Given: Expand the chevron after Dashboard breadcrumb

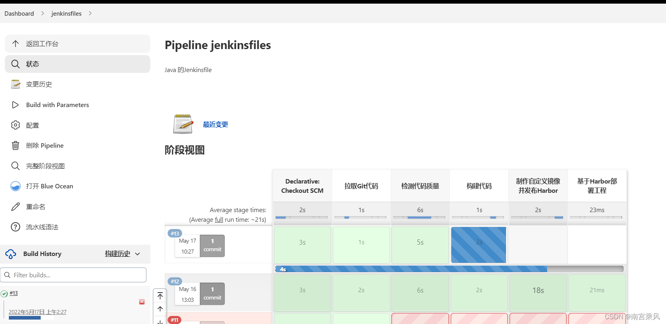Looking at the screenshot, I should coord(42,13).
